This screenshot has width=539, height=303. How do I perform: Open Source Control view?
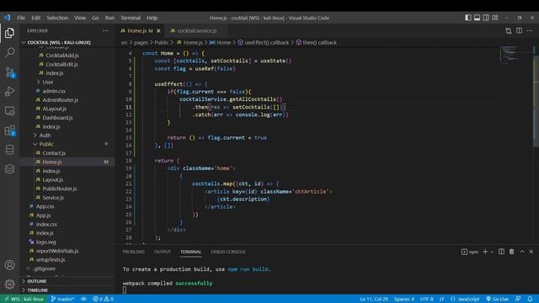pos(9,72)
